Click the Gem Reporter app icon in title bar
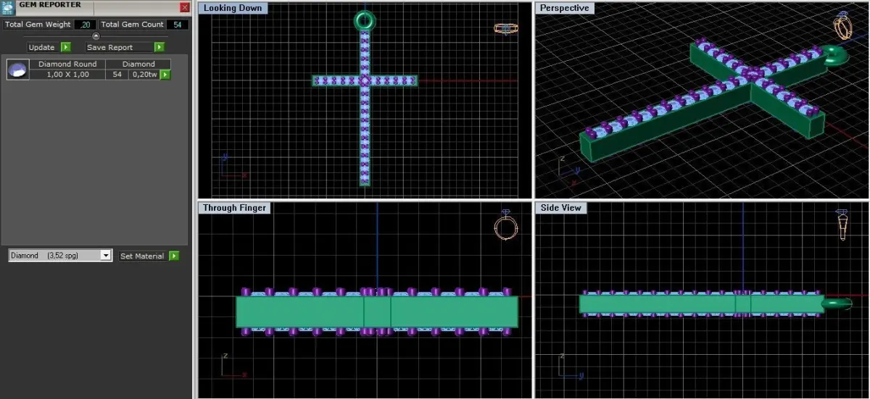 point(7,7)
